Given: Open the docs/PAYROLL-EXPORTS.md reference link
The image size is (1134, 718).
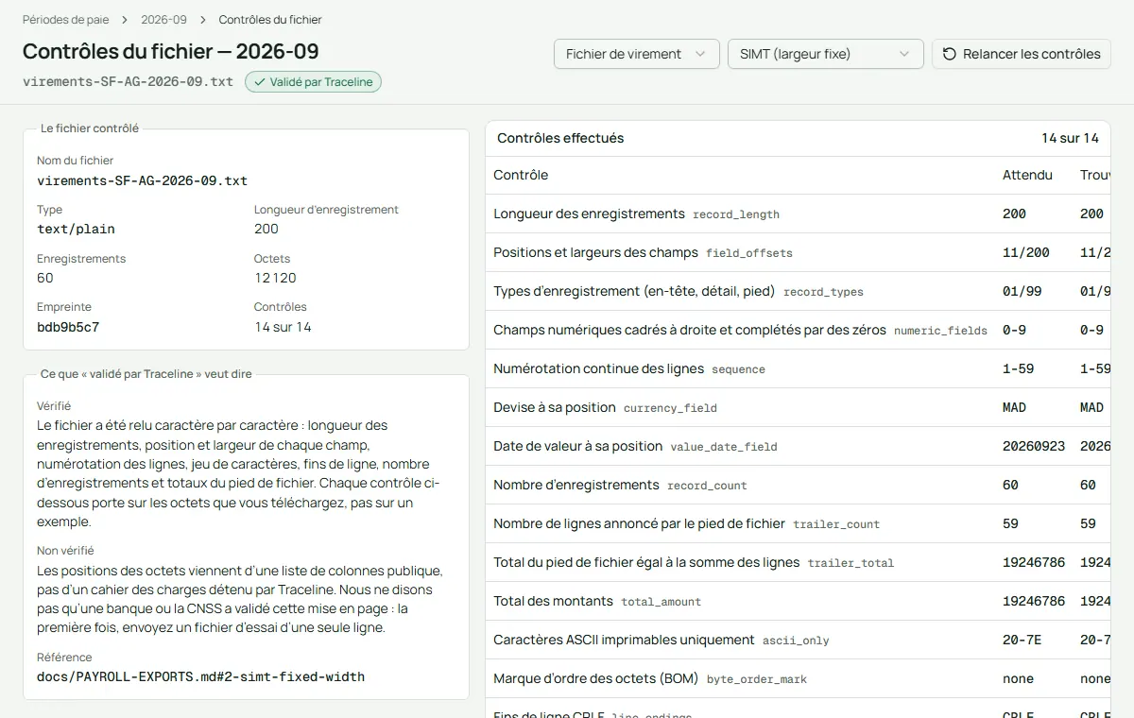Looking at the screenshot, I should click(x=200, y=676).
